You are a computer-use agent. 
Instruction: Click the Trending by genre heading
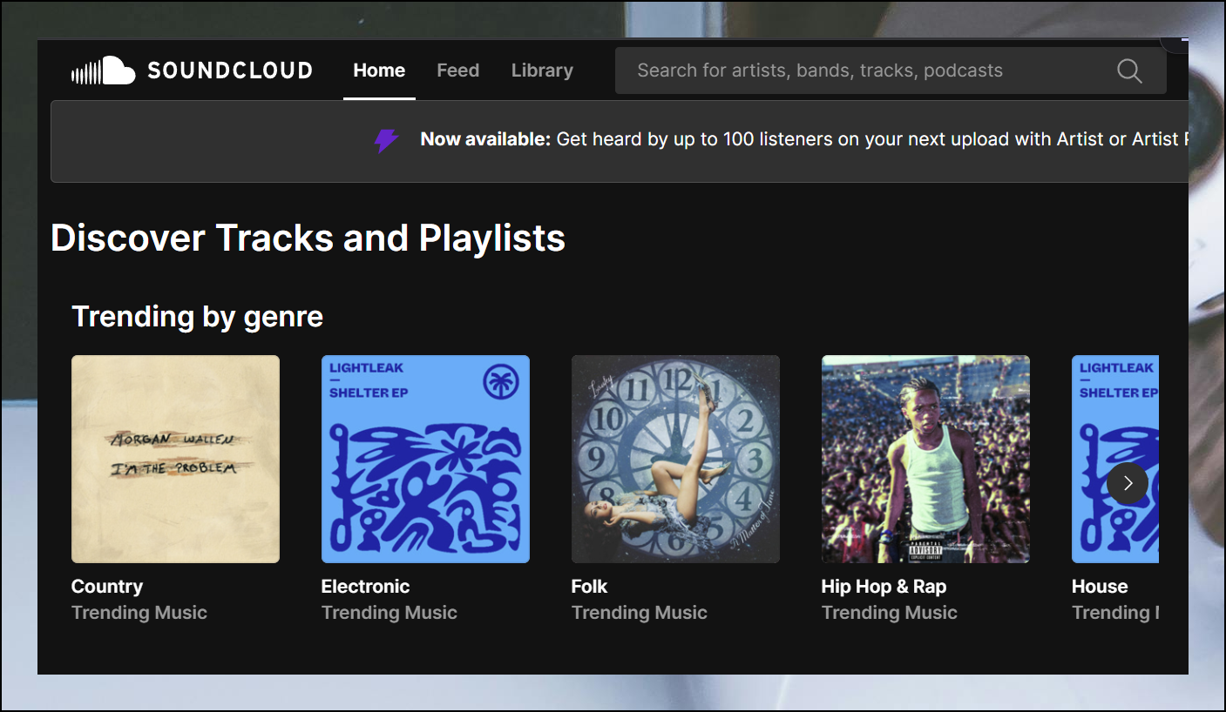click(197, 317)
